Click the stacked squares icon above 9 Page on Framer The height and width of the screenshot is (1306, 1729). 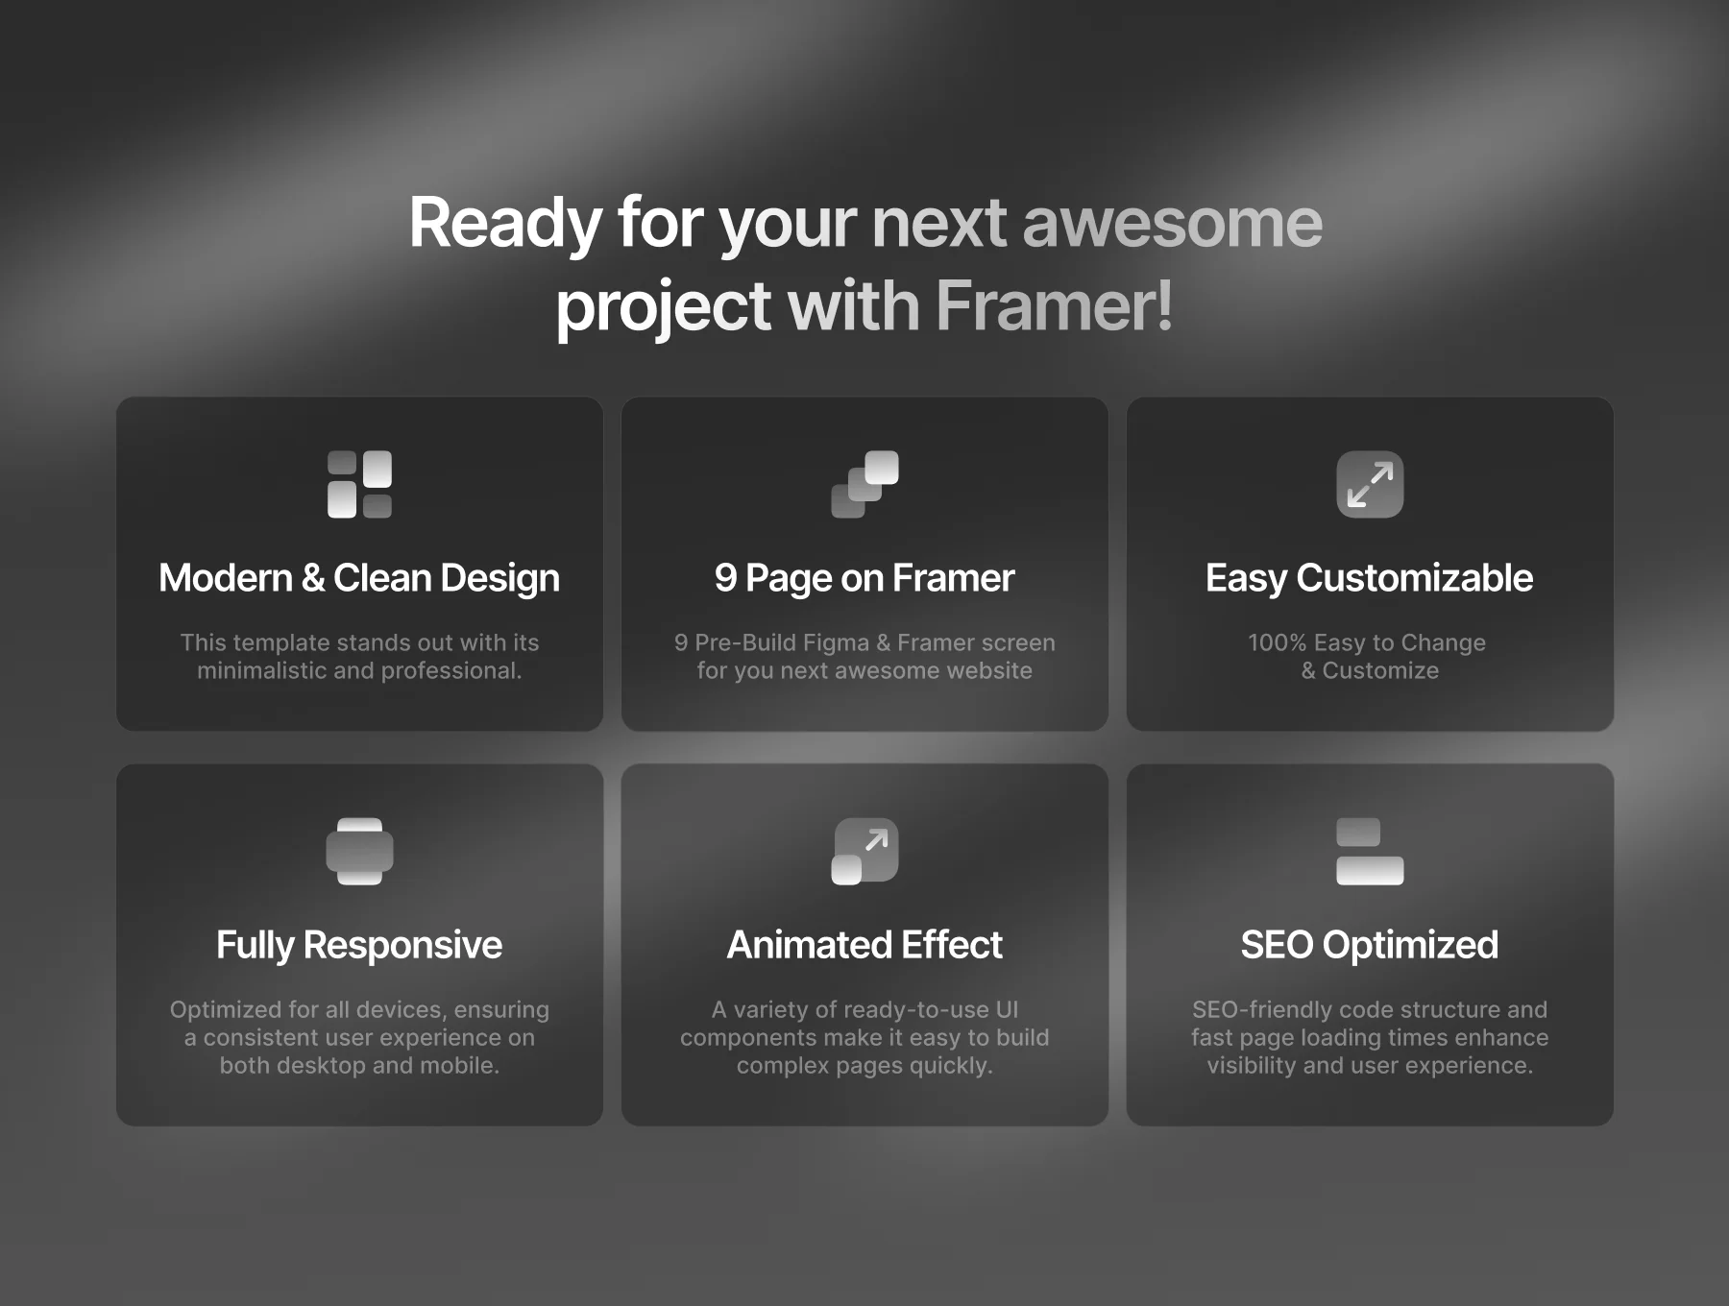(864, 484)
